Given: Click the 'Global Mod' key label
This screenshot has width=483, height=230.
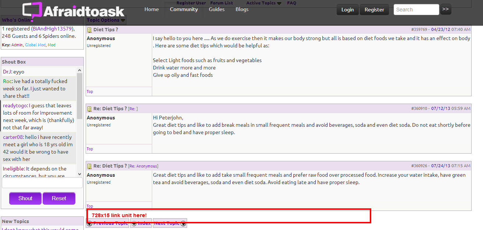Looking at the screenshot, I should (35, 45).
